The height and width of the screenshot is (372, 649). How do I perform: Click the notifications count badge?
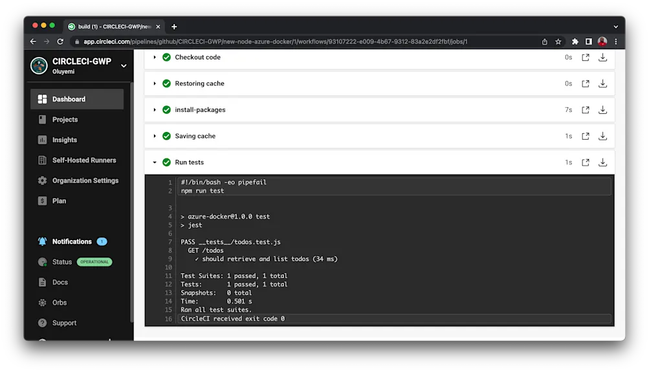pos(102,242)
